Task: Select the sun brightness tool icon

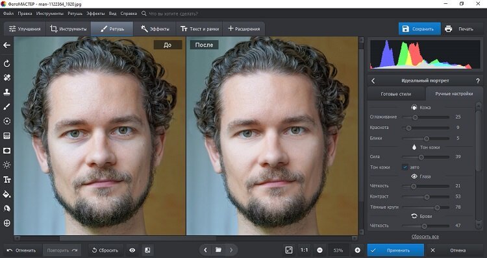Action: click(x=7, y=165)
